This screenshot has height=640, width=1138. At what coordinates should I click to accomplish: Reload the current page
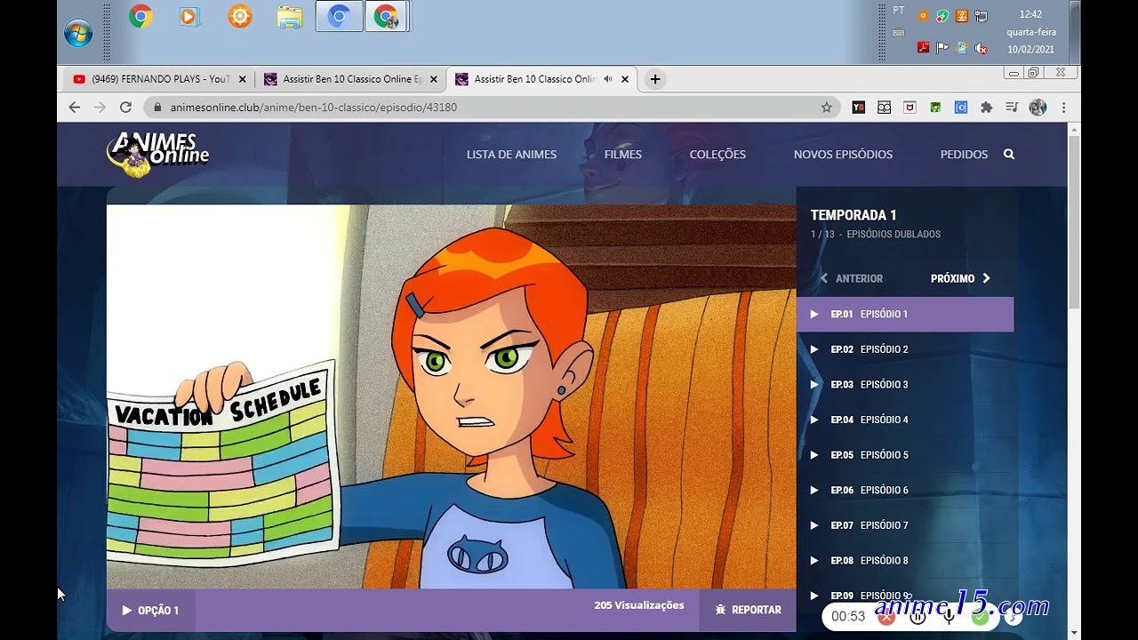125,107
